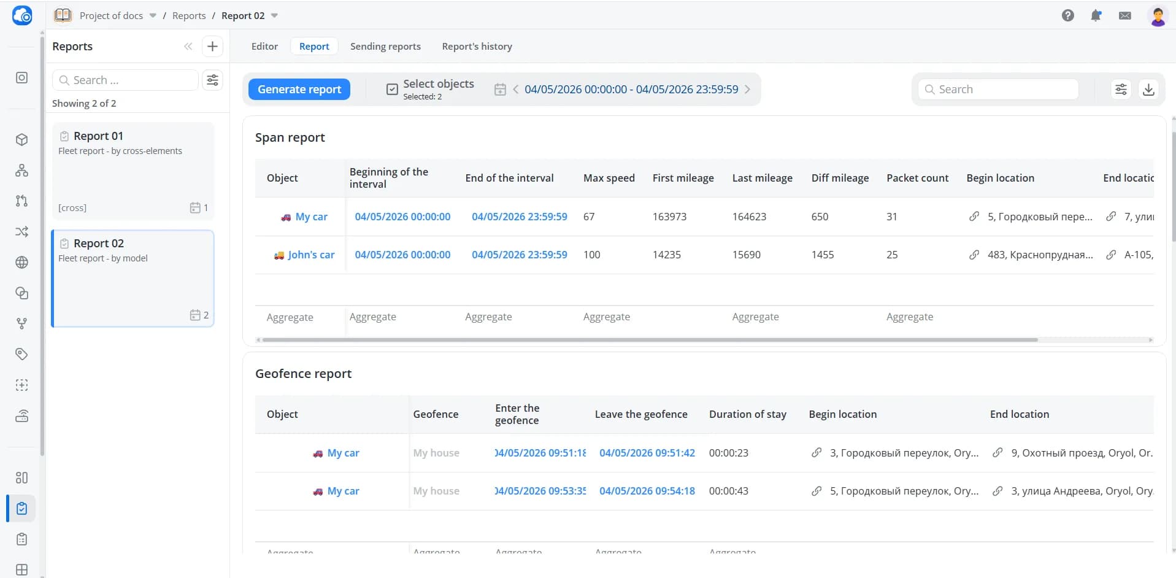Click the app logo icon
This screenshot has height=578, width=1176.
(22, 15)
